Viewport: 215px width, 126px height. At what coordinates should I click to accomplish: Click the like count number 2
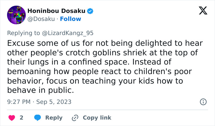tap(21, 118)
